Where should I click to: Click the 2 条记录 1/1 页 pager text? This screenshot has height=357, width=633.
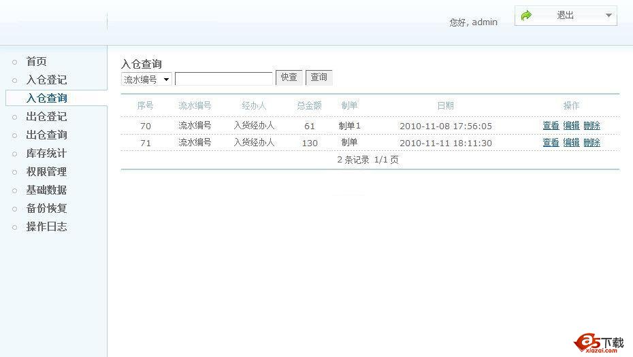click(x=368, y=160)
